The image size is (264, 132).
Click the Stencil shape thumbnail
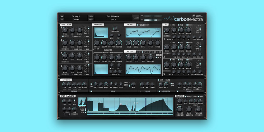82,102
